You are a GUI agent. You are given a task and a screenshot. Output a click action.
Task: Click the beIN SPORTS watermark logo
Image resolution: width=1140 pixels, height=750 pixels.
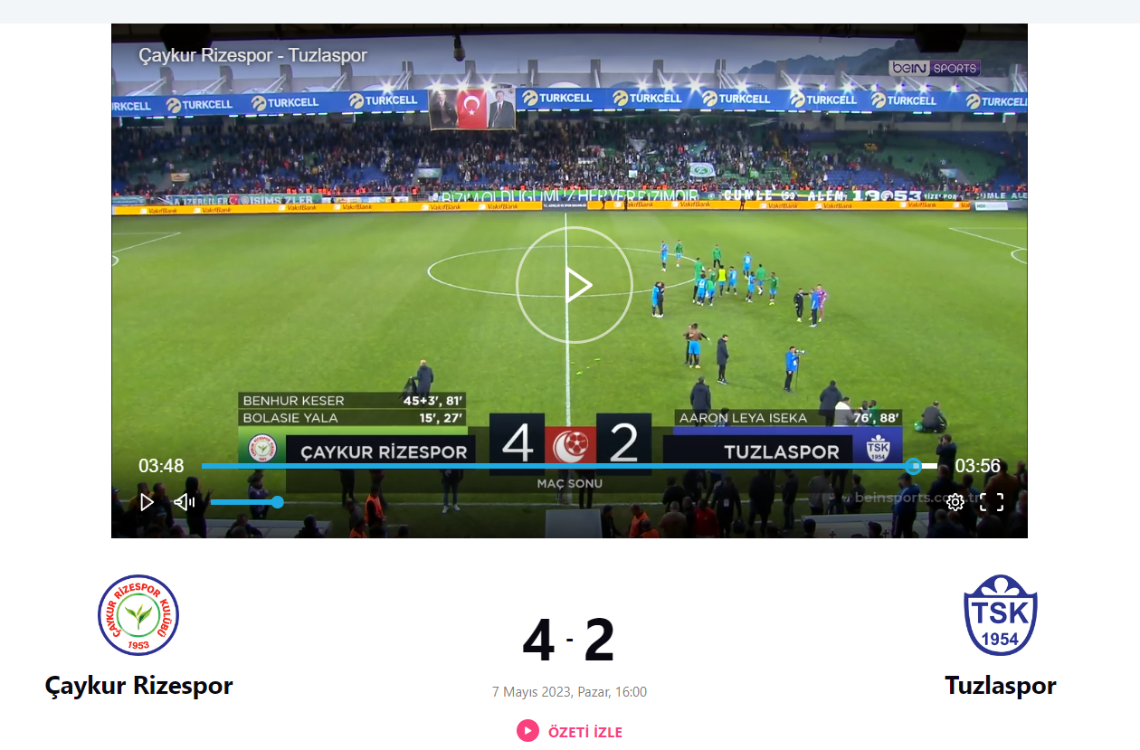(935, 68)
